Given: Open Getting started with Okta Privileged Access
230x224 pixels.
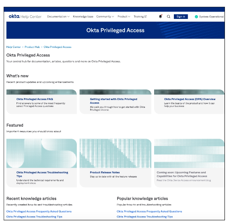Looking at the screenshot, I should pyautogui.click(x=114, y=101).
